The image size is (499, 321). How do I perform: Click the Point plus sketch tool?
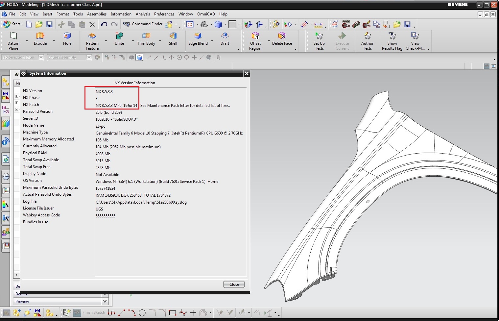[x=193, y=313]
